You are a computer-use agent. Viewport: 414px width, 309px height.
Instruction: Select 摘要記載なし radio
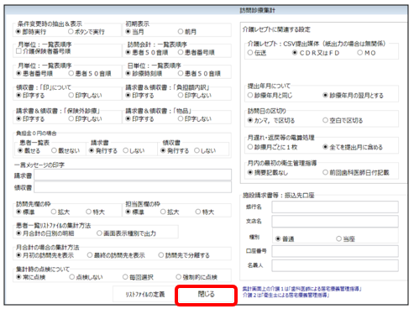250,172
